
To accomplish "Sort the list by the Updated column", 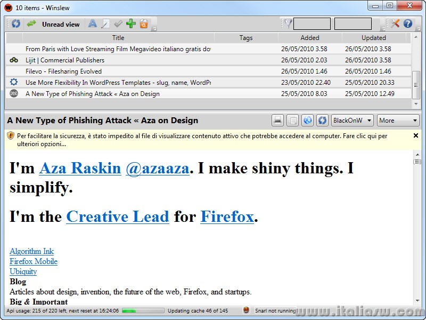I will tap(374, 38).
